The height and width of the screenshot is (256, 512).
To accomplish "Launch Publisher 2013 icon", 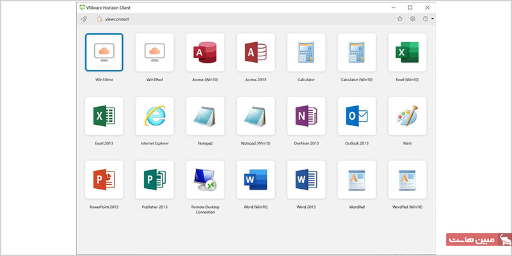I will [x=154, y=180].
